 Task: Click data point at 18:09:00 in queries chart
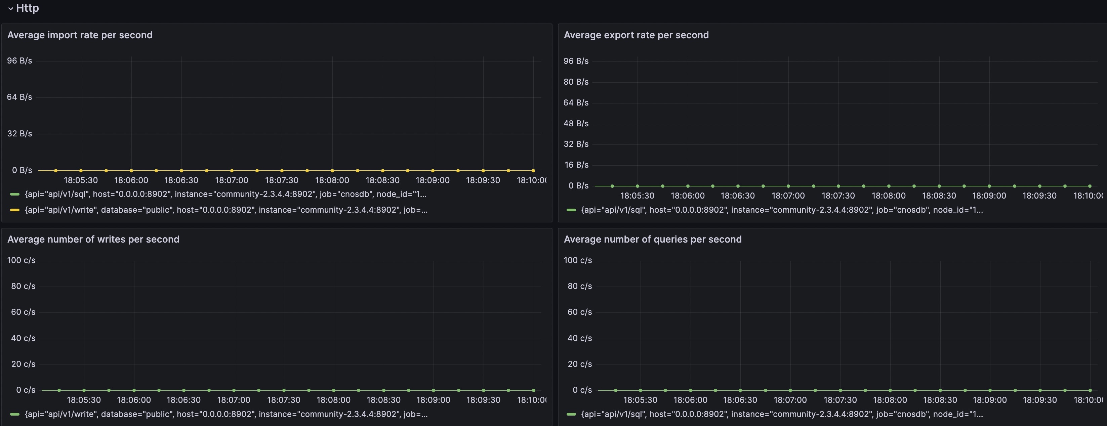click(990, 390)
